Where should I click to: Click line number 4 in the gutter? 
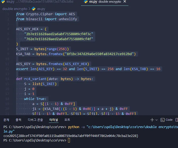pos(8,29)
